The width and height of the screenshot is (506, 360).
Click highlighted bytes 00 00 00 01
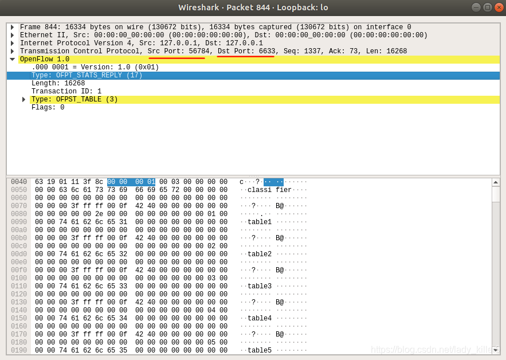(x=131, y=182)
